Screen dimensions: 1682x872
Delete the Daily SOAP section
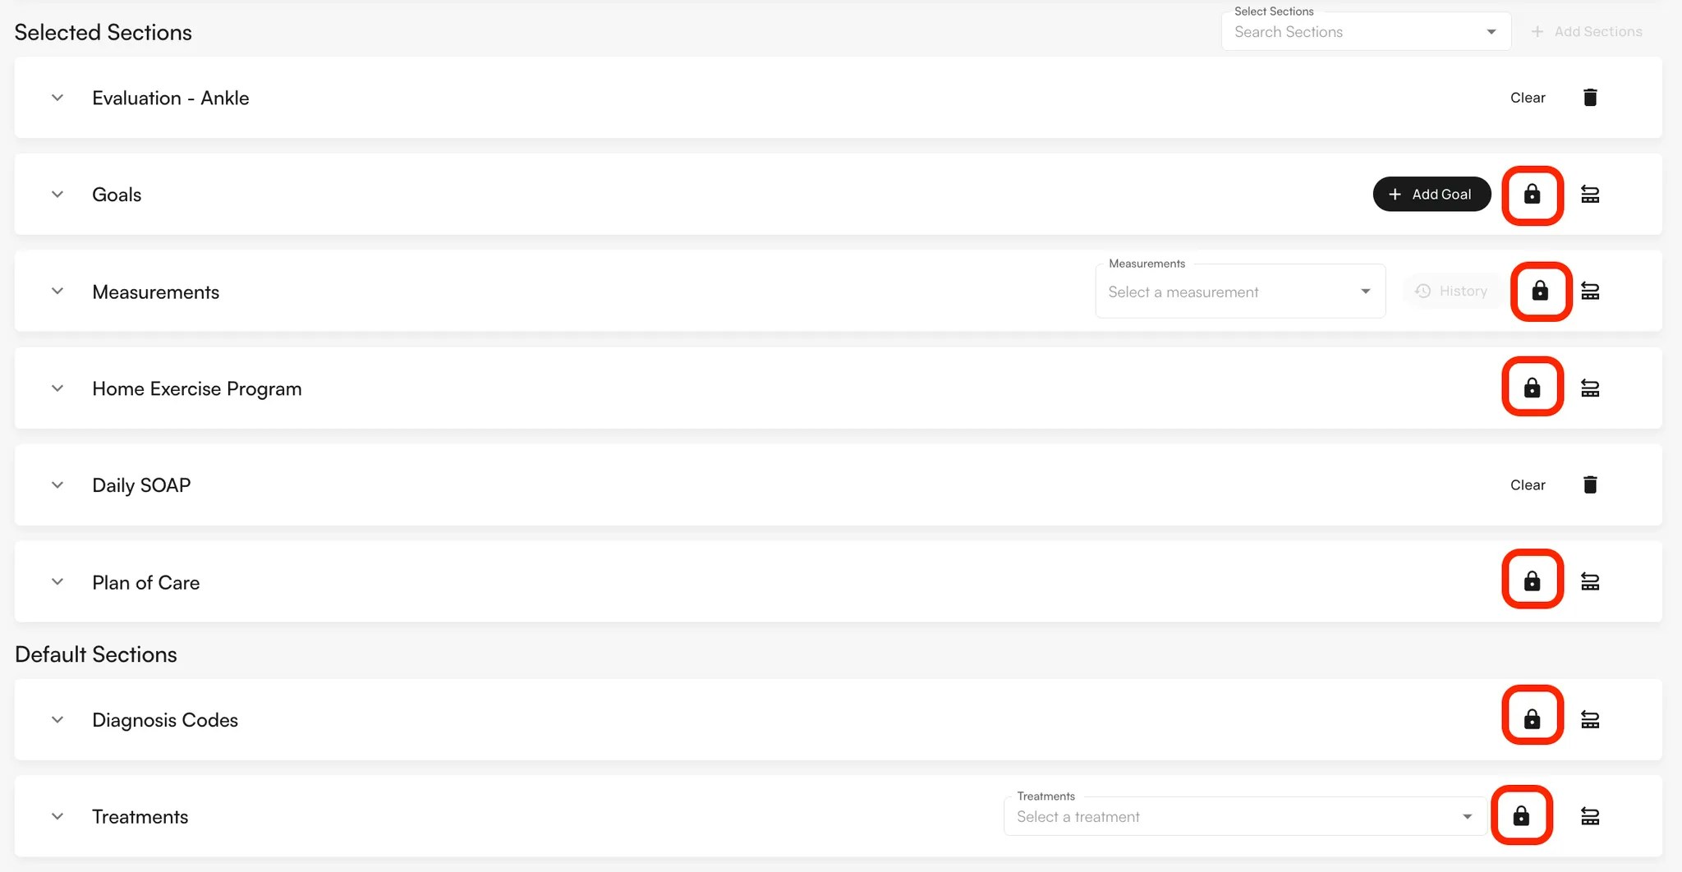click(x=1590, y=484)
